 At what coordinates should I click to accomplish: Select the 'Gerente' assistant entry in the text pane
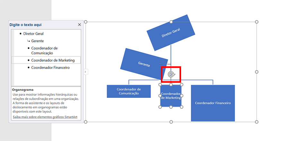pos(38,41)
